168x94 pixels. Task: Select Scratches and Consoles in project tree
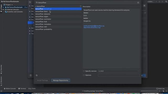(15, 12)
